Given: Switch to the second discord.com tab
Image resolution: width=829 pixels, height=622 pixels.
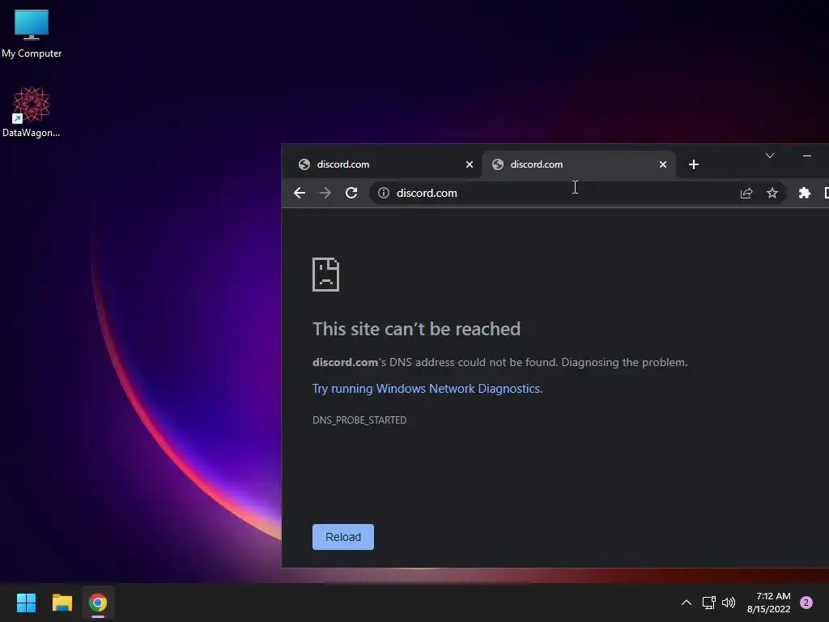Looking at the screenshot, I should (579, 164).
